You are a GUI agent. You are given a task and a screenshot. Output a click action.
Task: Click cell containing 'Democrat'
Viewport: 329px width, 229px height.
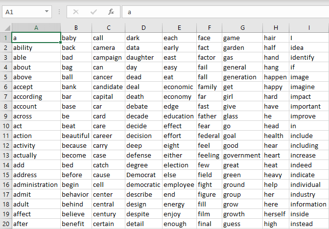click(x=144, y=175)
